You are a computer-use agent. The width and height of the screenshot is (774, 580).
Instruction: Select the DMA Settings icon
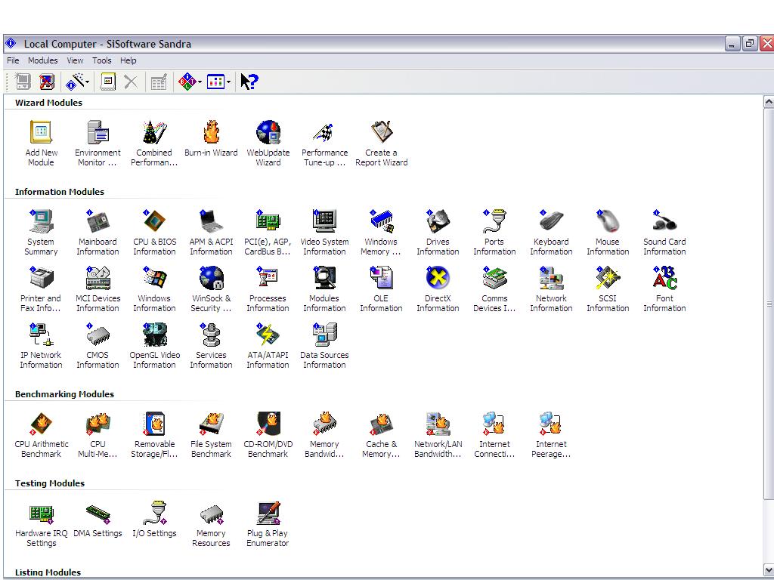click(x=98, y=520)
